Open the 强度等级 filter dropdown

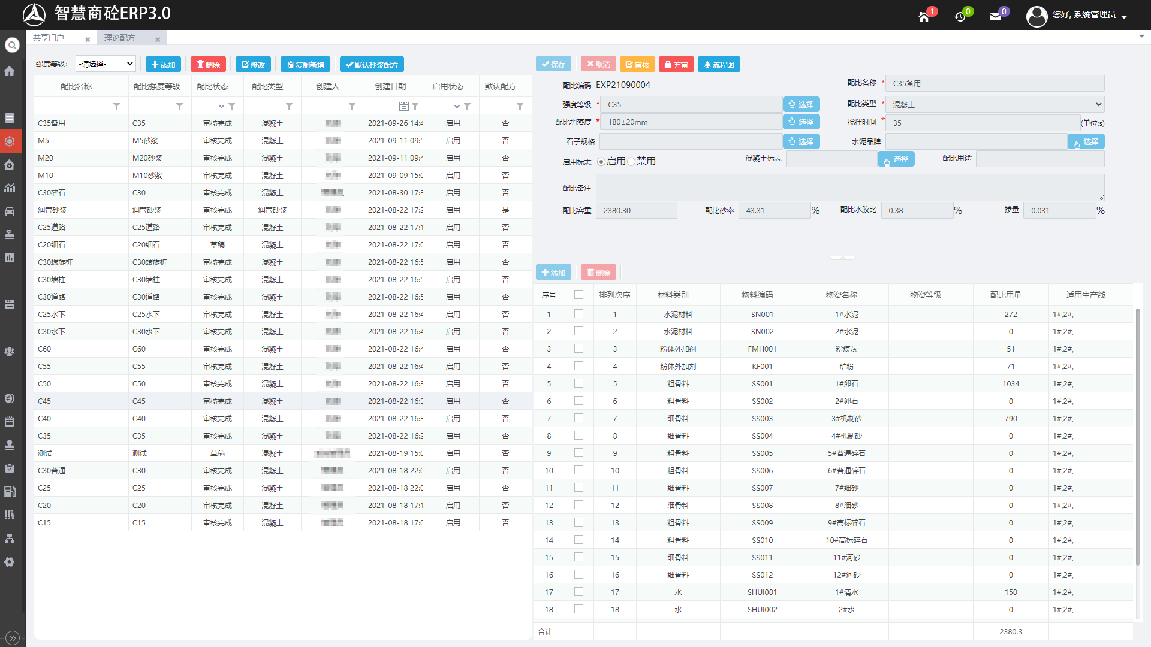coord(106,64)
